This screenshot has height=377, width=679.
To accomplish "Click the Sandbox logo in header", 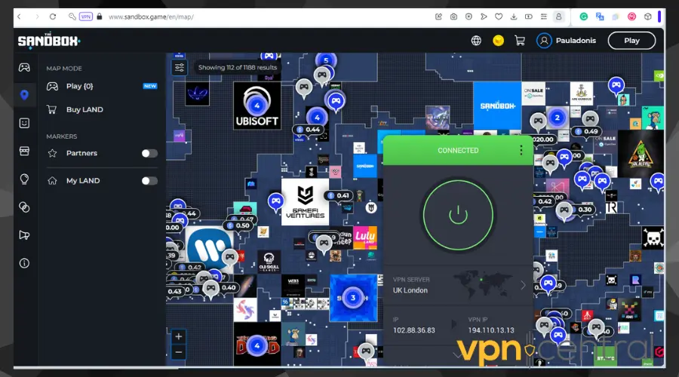I will [x=49, y=41].
